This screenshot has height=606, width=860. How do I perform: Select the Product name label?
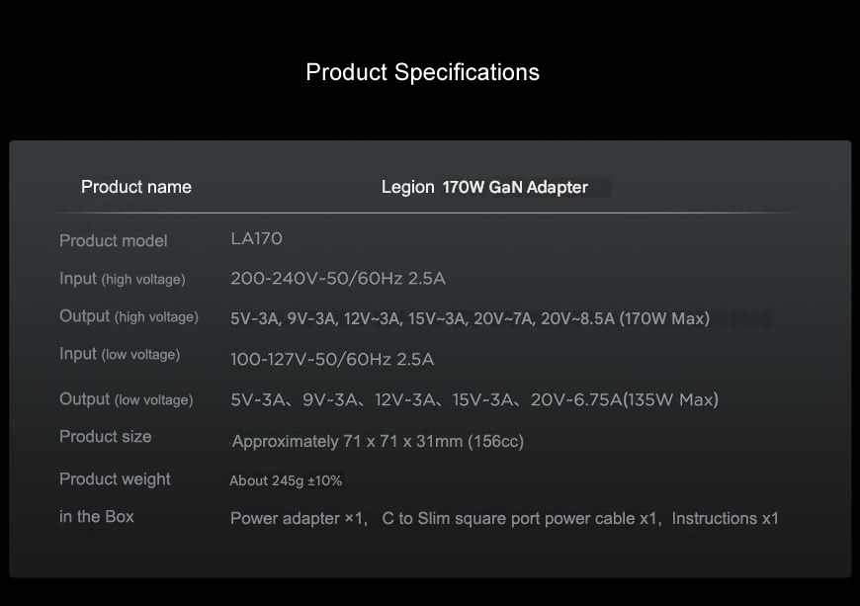[x=136, y=187]
